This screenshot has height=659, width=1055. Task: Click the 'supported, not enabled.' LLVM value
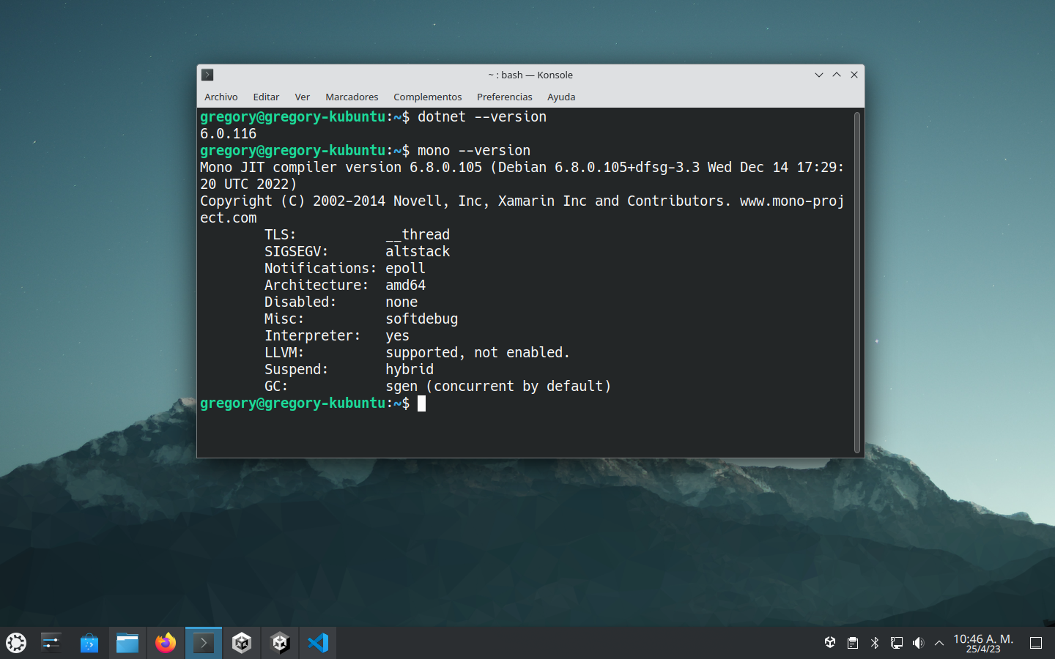coord(478,353)
